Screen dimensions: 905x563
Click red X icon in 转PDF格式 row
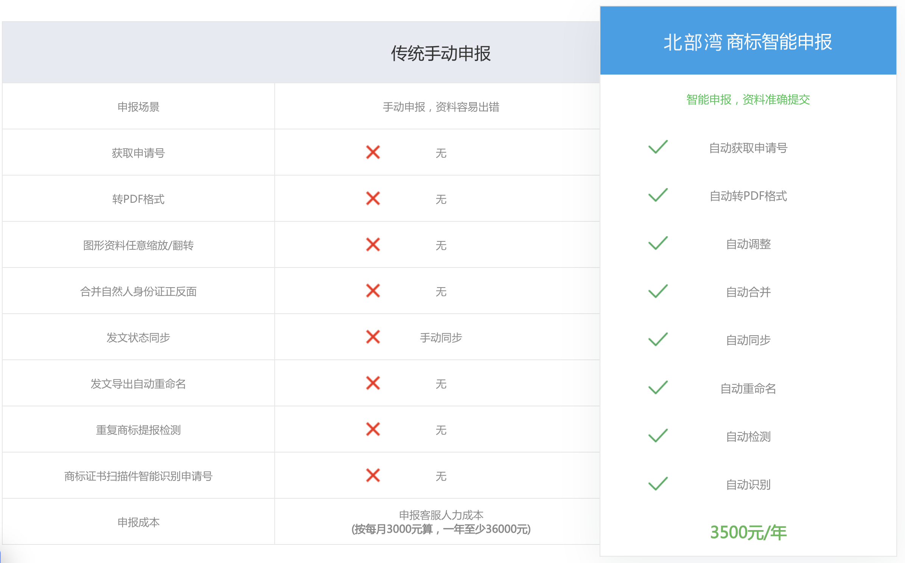coord(373,199)
